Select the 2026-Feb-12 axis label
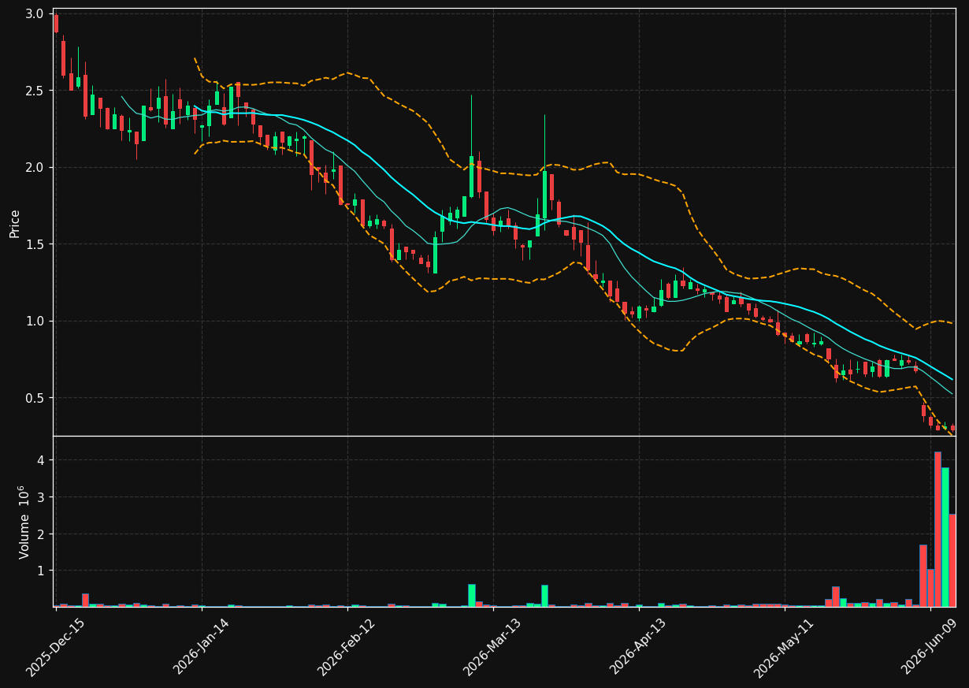This screenshot has width=969, height=688. pos(346,647)
